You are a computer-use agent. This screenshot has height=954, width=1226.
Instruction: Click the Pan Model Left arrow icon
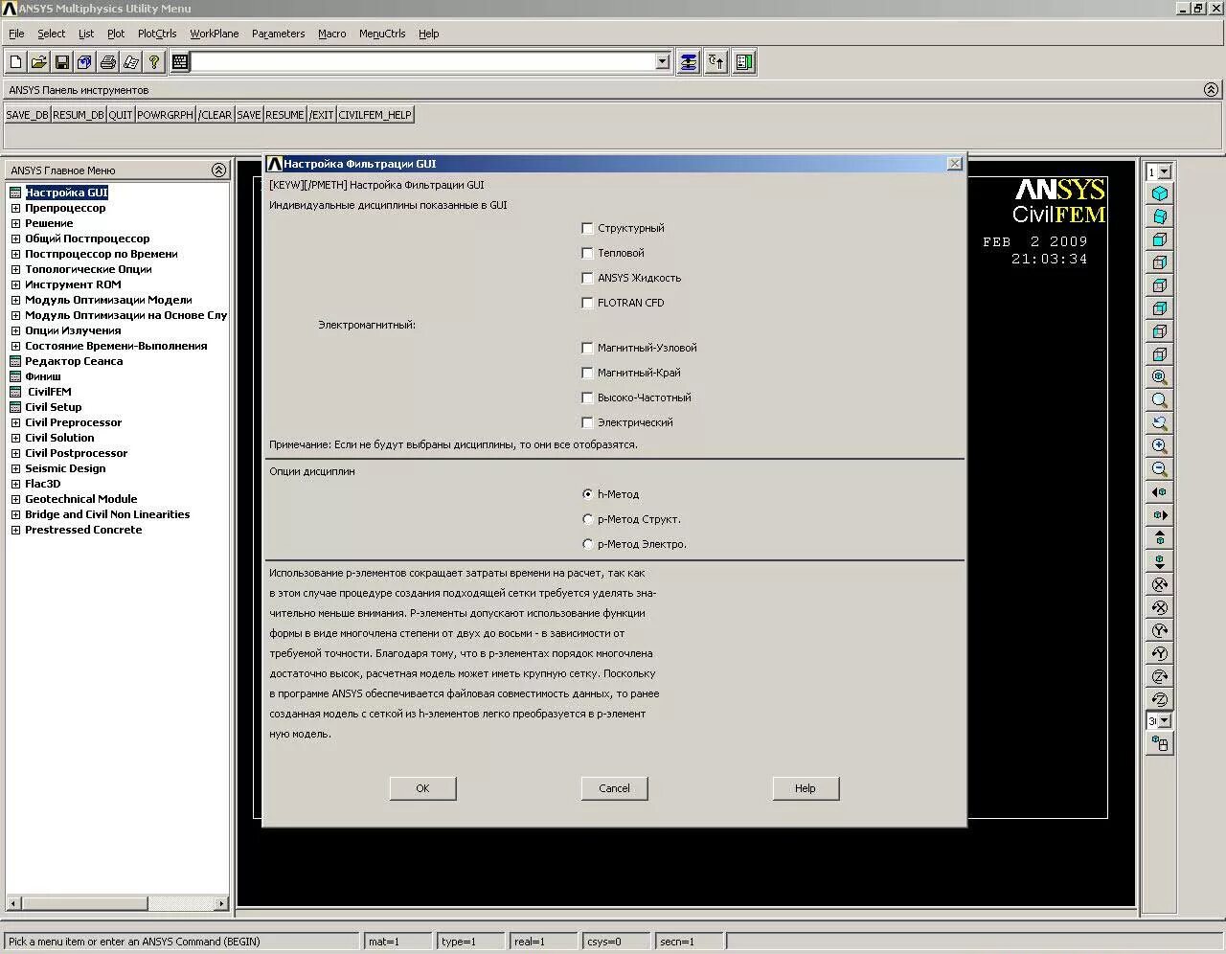pos(1160,492)
